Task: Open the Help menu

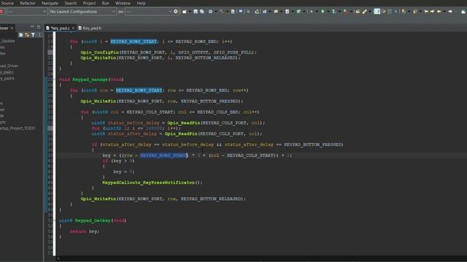Action: (141, 3)
